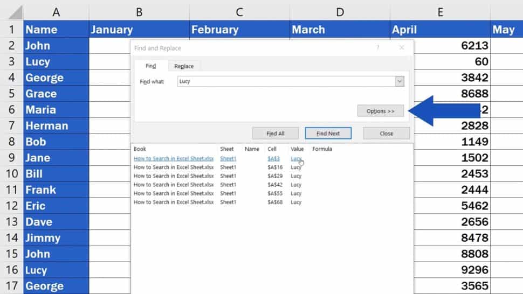Select the search result for cell $A$16
Screen dimensions: 523x294
273,167
